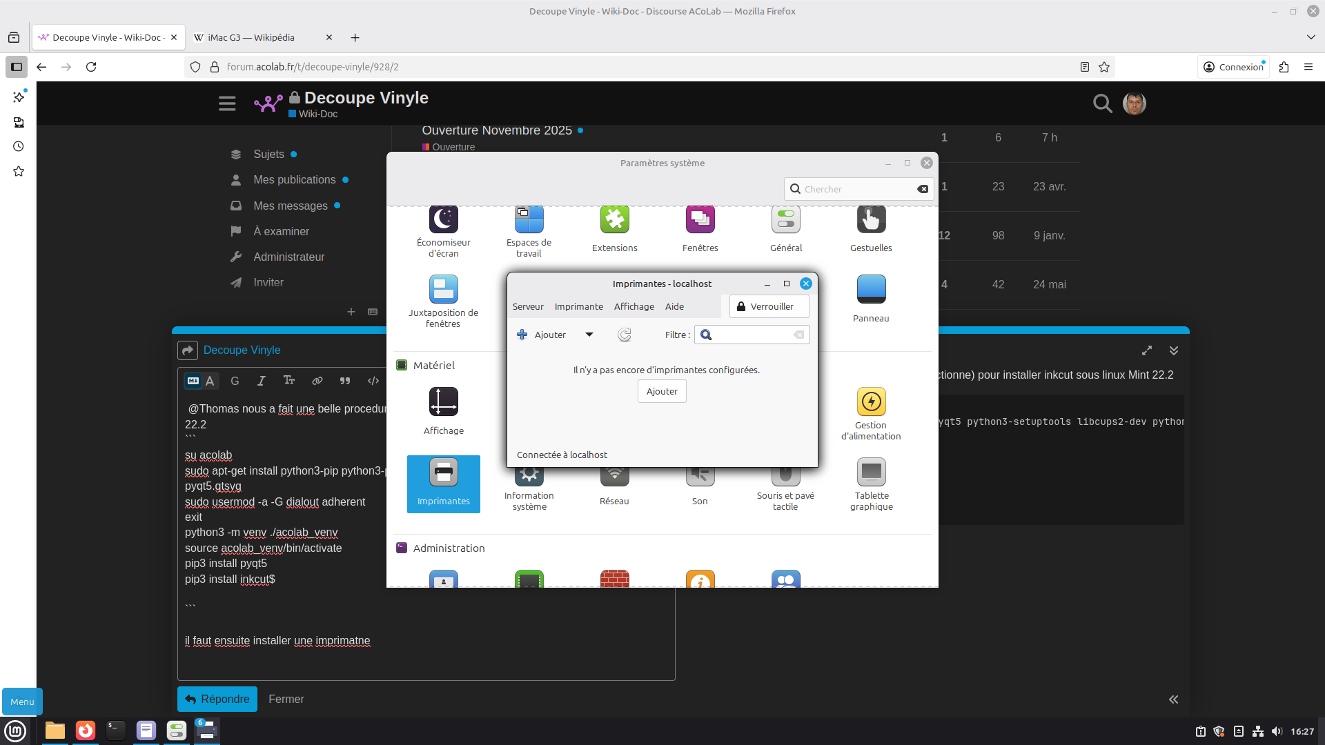Open Gestion d'alimentation power settings
This screenshot has height=745, width=1325.
[x=871, y=403]
